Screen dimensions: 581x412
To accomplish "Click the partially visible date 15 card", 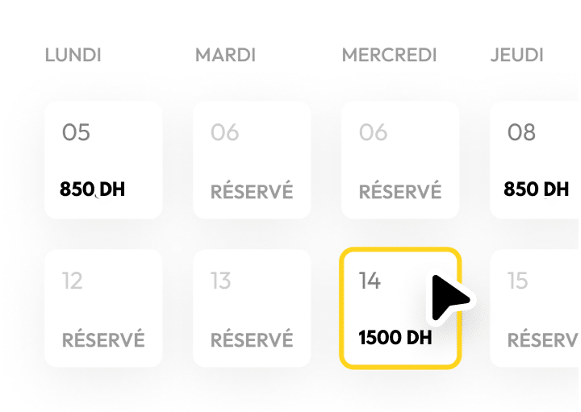I will (536, 308).
